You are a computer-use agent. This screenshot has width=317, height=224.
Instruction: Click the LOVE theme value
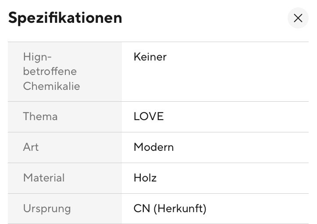(149, 117)
